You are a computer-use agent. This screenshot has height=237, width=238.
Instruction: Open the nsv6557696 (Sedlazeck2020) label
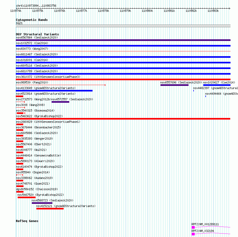(181, 82)
